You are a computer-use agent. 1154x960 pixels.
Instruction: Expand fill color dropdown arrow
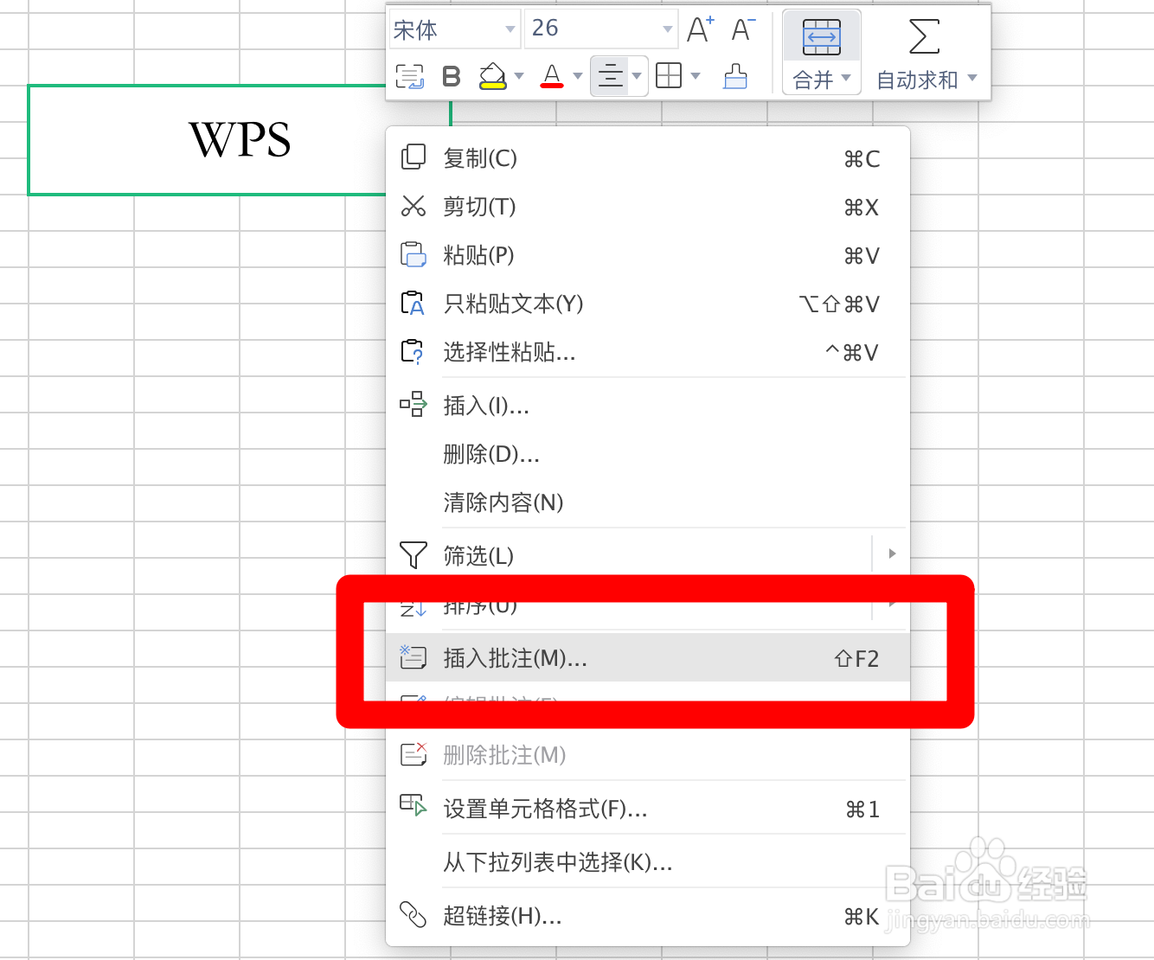coord(519,76)
